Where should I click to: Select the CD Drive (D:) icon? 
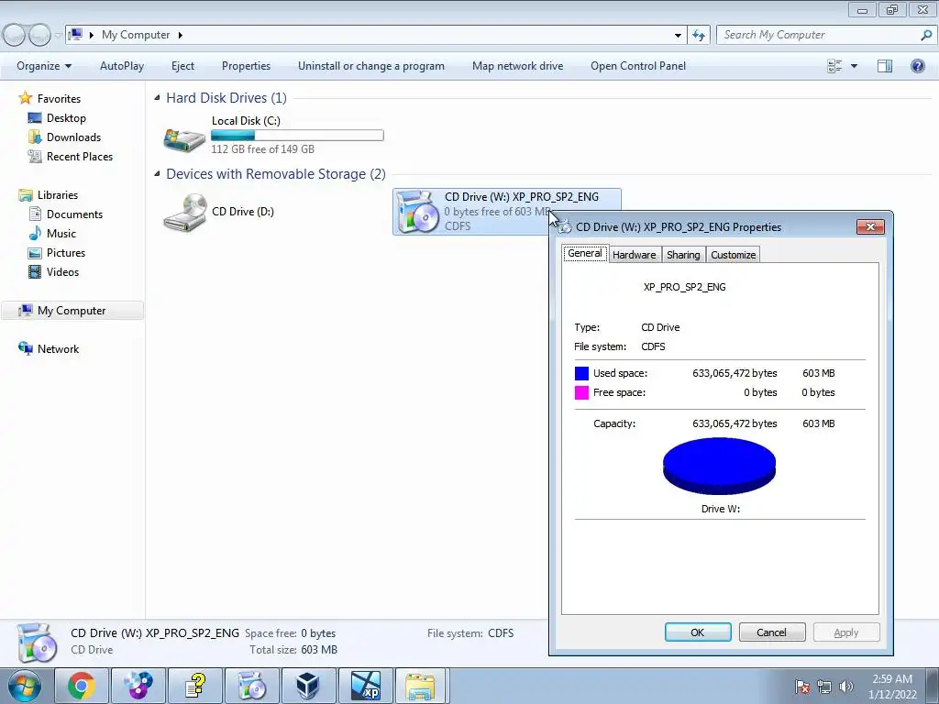tap(185, 212)
